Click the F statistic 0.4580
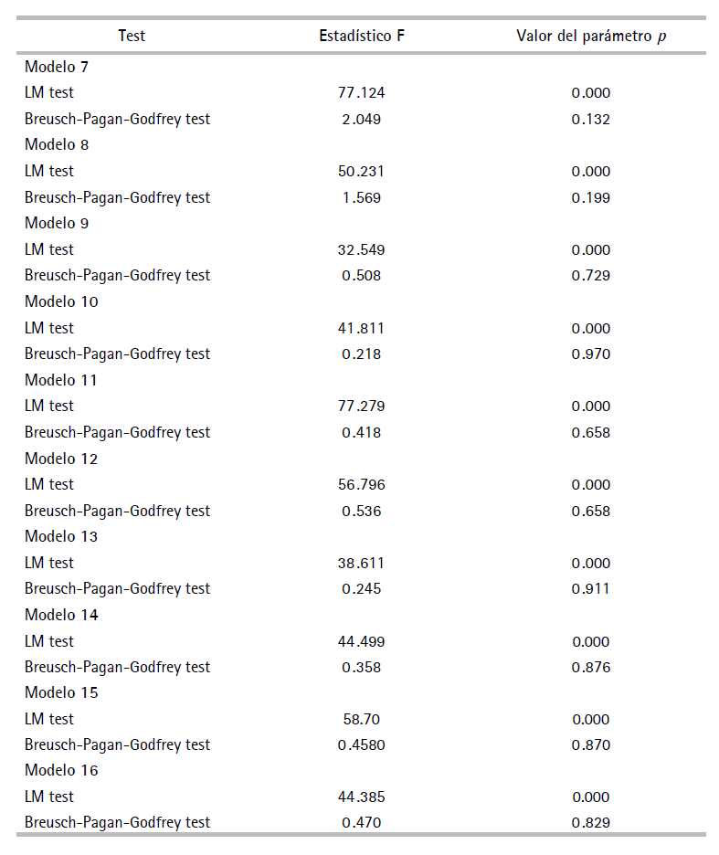Image resolution: width=719 pixels, height=855 pixels. (362, 744)
